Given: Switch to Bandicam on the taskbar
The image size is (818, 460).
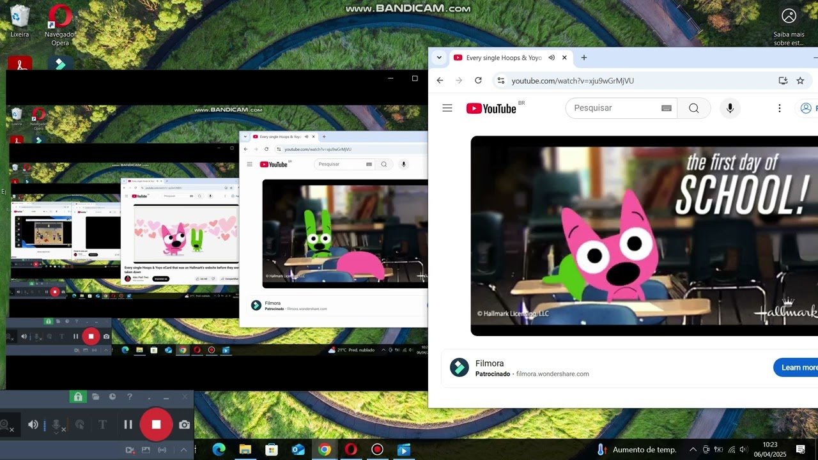Looking at the screenshot, I should tap(377, 450).
